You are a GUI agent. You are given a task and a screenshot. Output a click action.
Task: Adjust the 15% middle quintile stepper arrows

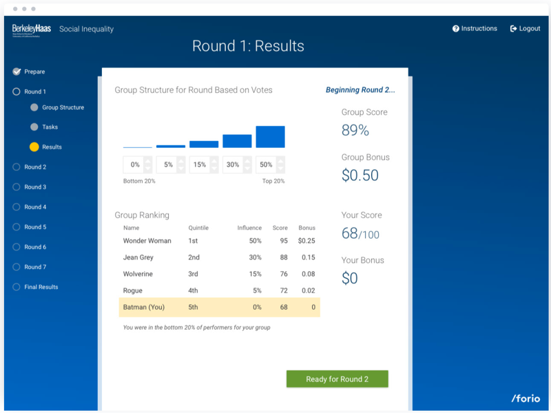point(214,165)
